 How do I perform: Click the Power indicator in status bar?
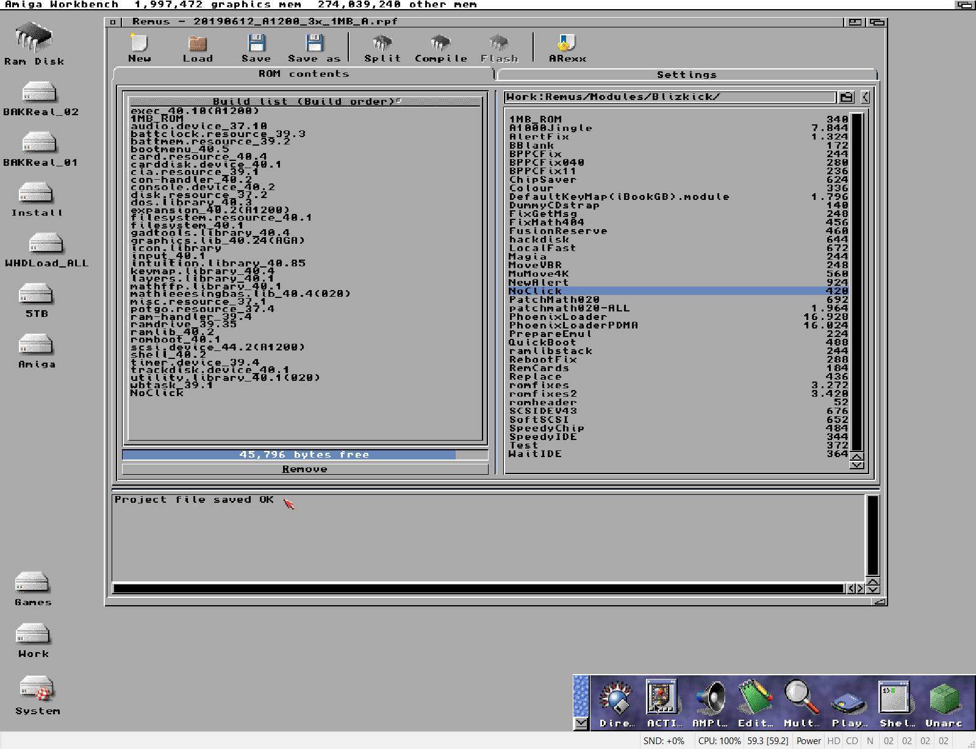pos(809,741)
